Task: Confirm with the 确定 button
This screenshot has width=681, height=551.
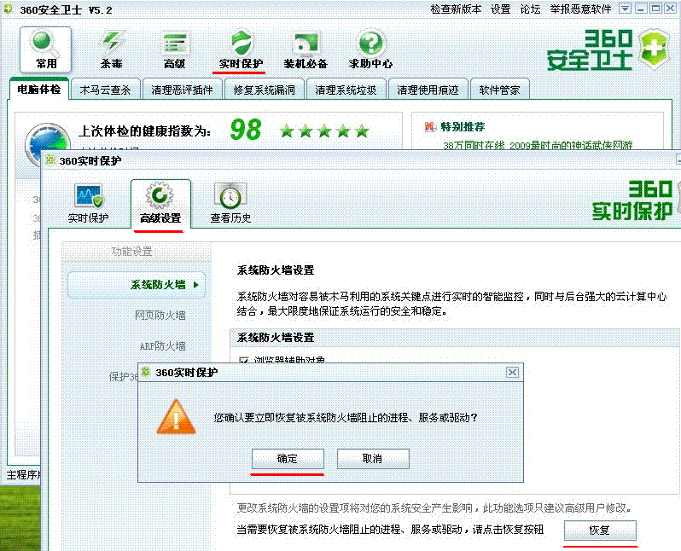Action: (288, 459)
